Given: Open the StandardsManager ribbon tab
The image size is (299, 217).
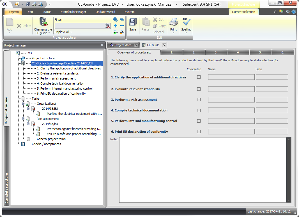Looking at the screenshot, I should pos(73,12).
